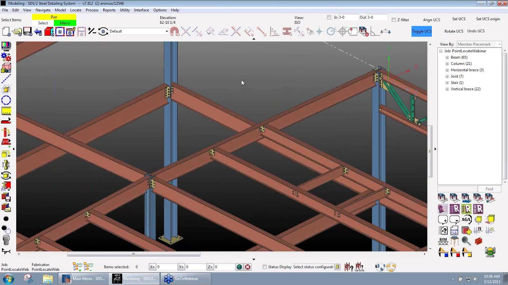This screenshot has height=285, width=508.
Task: Click the magnifying glass search icon
Action: click(x=466, y=241)
